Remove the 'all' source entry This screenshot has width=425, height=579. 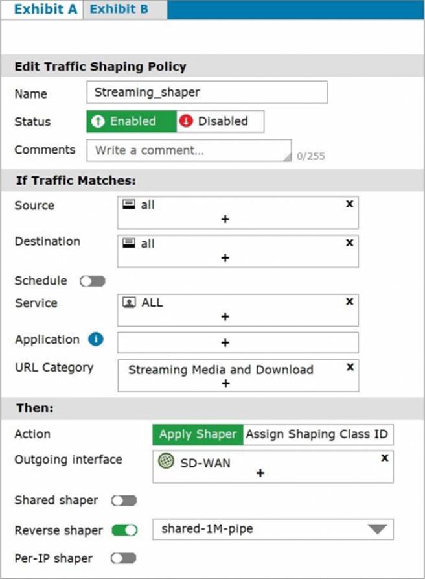(349, 204)
